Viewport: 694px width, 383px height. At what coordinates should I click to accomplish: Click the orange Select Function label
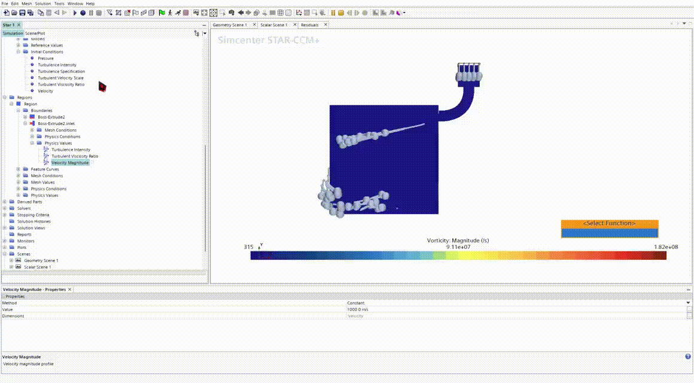610,224
